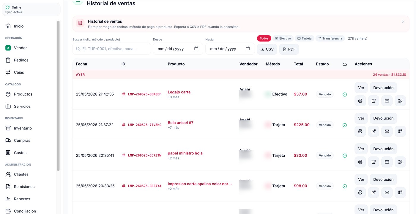Open Bola unicel #7 sale in a new window
This screenshot has height=214, width=416.
pyautogui.click(x=374, y=132)
